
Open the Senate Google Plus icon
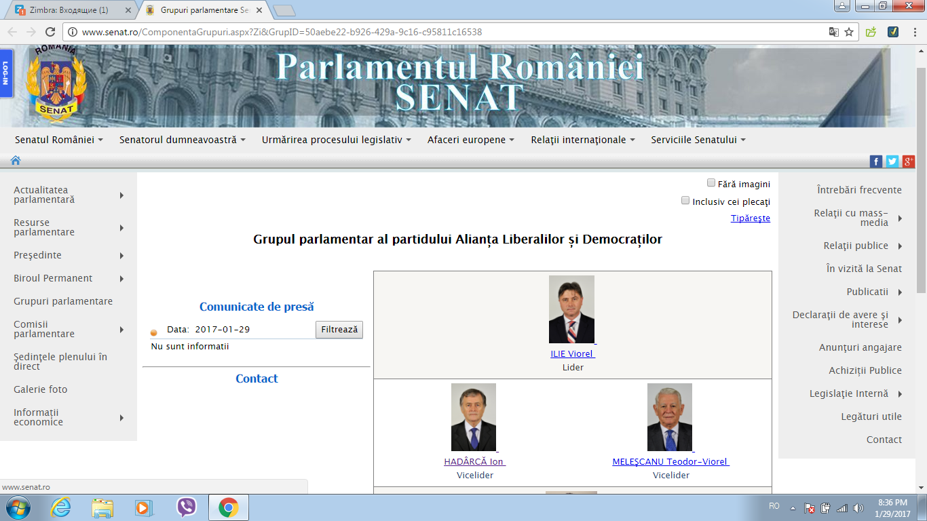click(909, 161)
